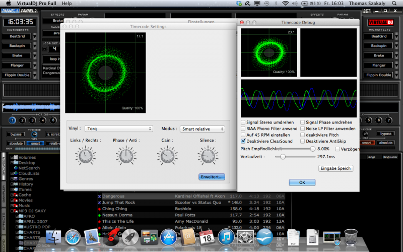Viewport: 403px width, 252px height.
Task: Click red speaker icon beside This Is The Life
Action: point(99,221)
